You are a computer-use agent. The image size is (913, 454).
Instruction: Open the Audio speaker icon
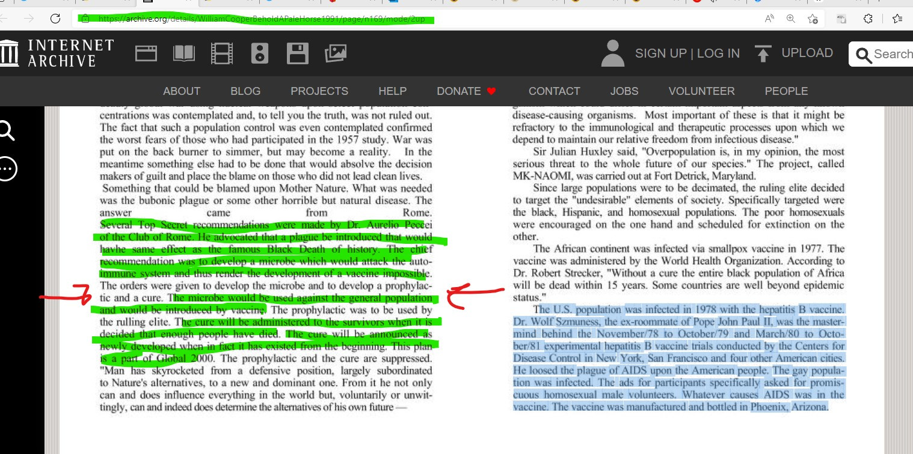(x=260, y=53)
